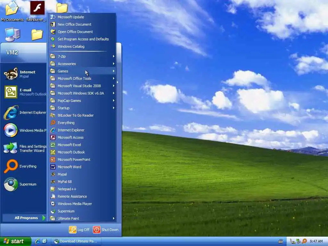Screen dimensions: 328x246
Task: Launch Notepad++
Action: tap(82, 189)
